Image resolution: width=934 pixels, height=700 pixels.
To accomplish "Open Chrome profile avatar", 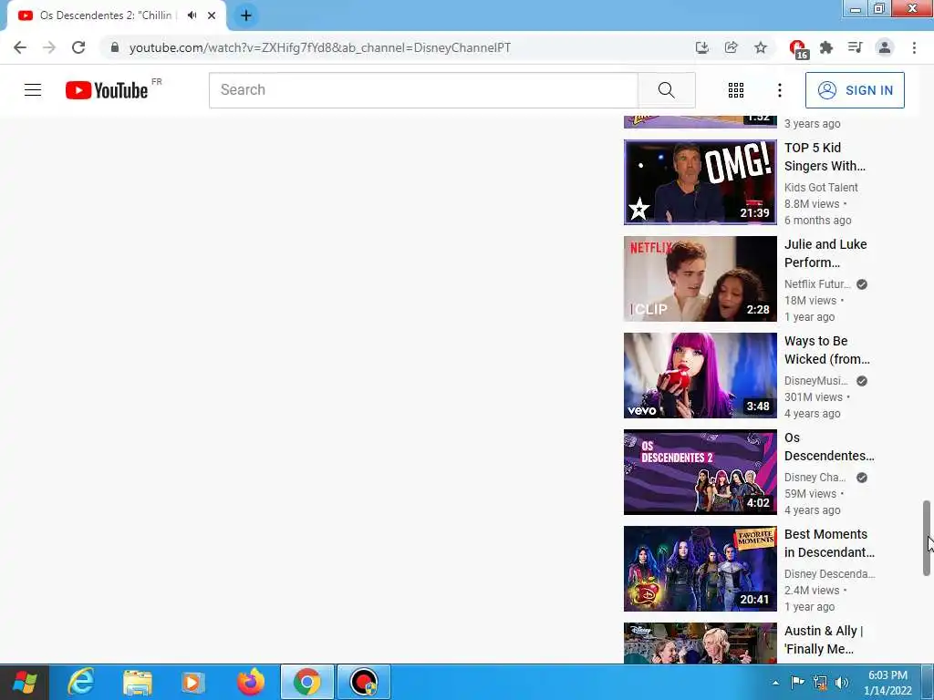I will (885, 47).
